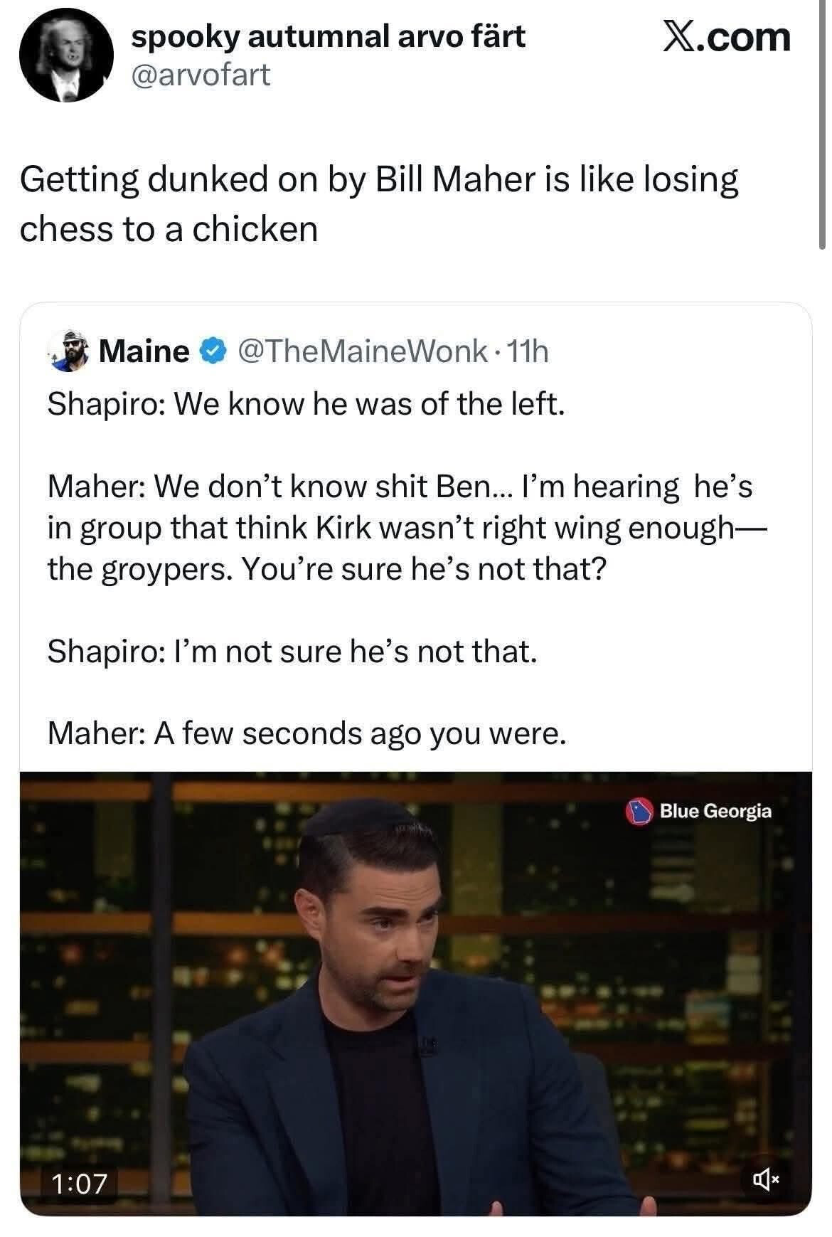Click the X.com logo

tap(725, 37)
